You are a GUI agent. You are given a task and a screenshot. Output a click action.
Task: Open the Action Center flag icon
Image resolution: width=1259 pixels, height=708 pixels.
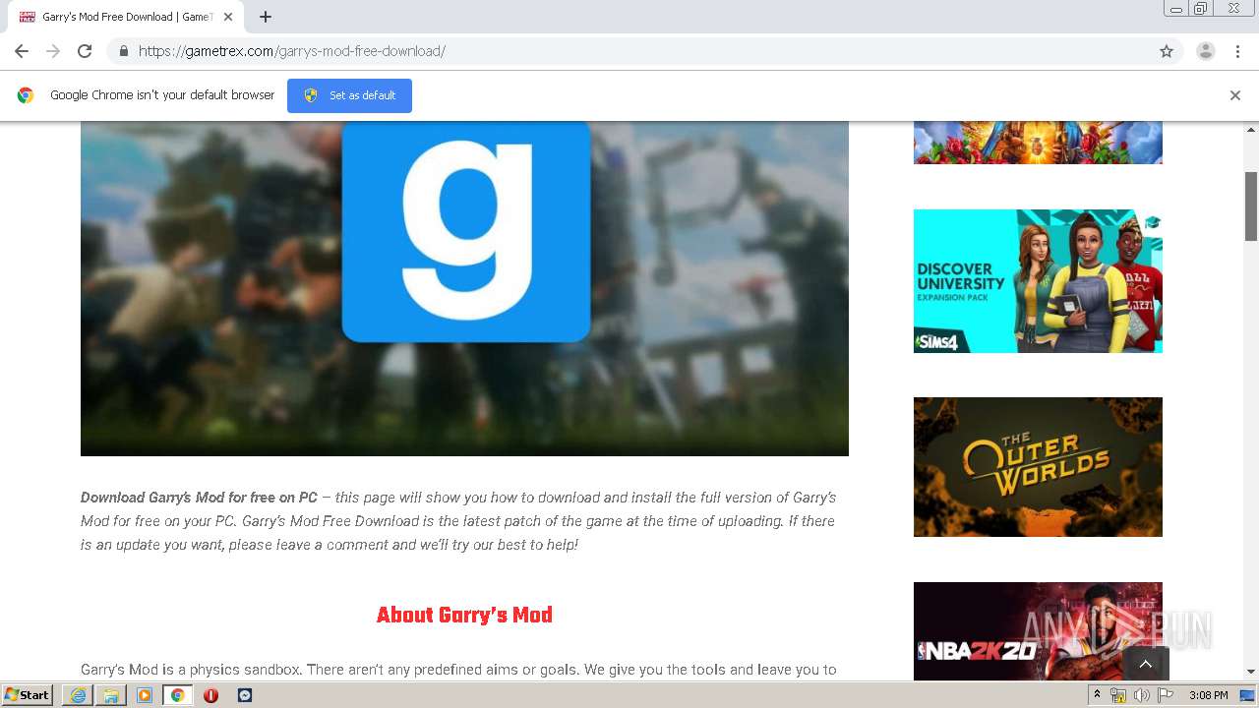1166,695
